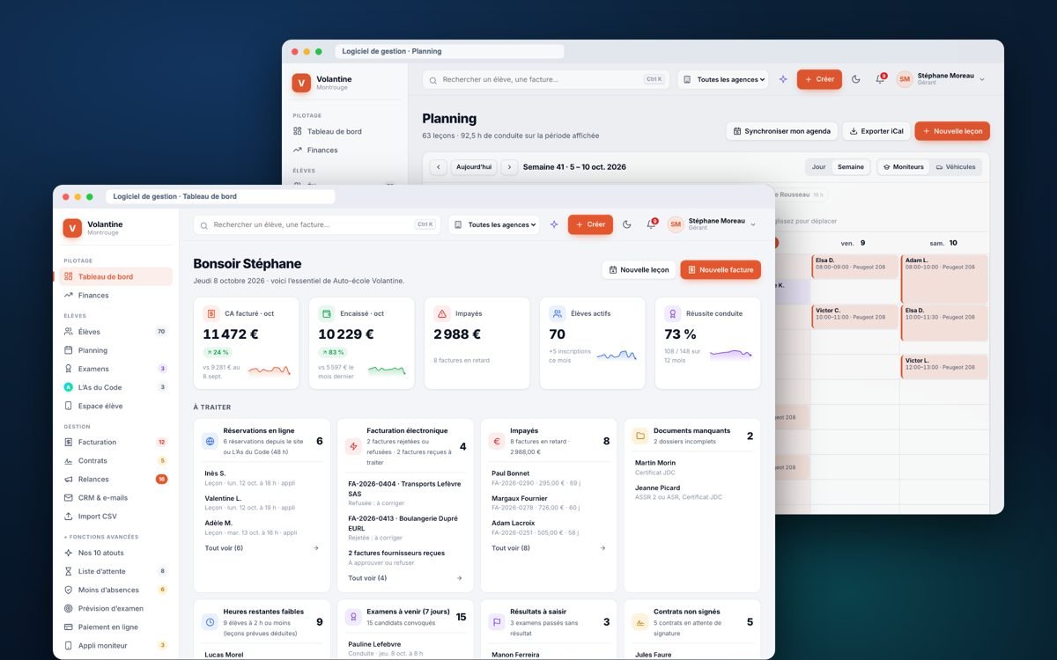Click the front window search field
Image resolution: width=1057 pixels, height=660 pixels.
[317, 224]
